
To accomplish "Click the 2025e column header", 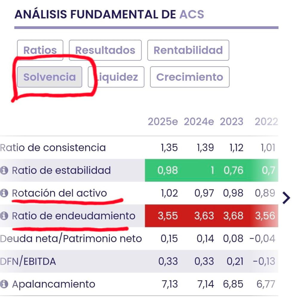I will 163,122.
